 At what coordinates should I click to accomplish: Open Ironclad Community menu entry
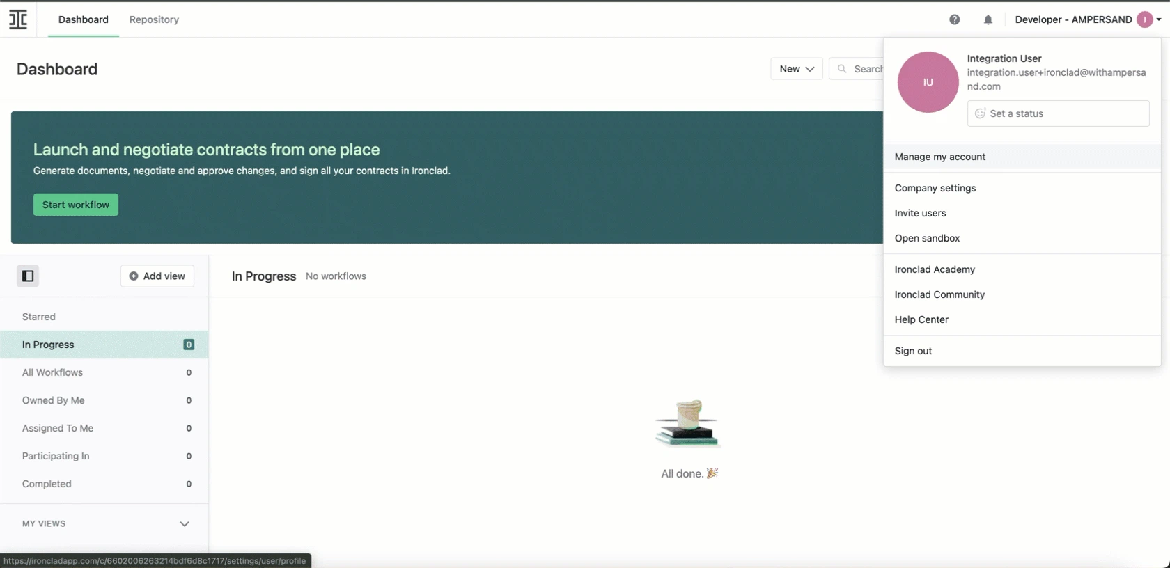point(1022,294)
